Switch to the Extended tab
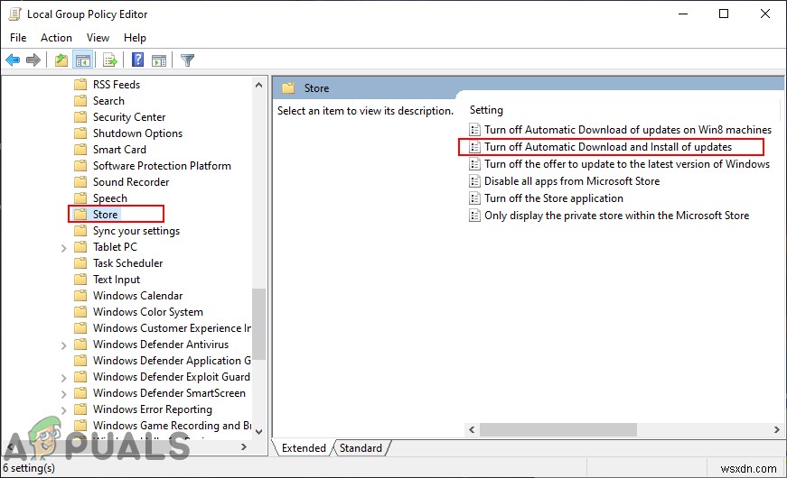 304,448
